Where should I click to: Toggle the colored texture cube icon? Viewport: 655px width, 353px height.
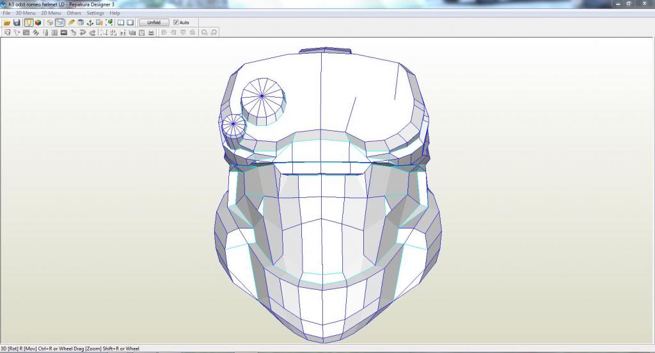(x=38, y=22)
